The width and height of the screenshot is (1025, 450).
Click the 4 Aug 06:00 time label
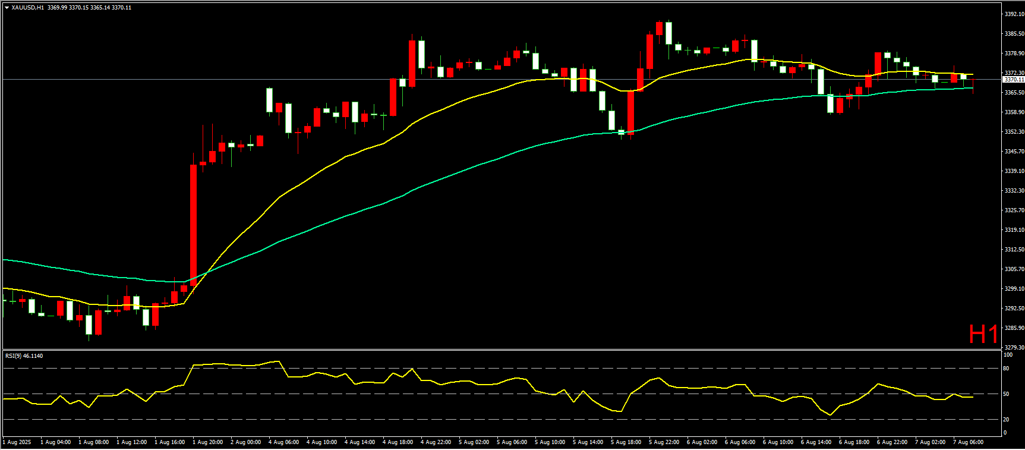(x=284, y=442)
